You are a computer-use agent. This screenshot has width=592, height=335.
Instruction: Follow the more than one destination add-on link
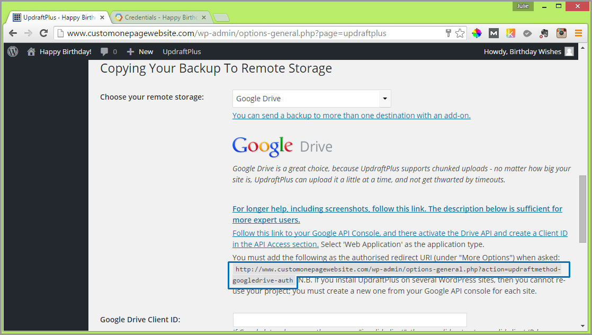point(352,116)
